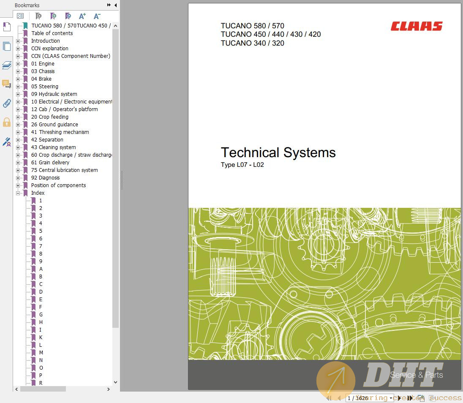The image size is (463, 403).
Task: Expand the 42 Separation bookmark
Action: tap(18, 140)
